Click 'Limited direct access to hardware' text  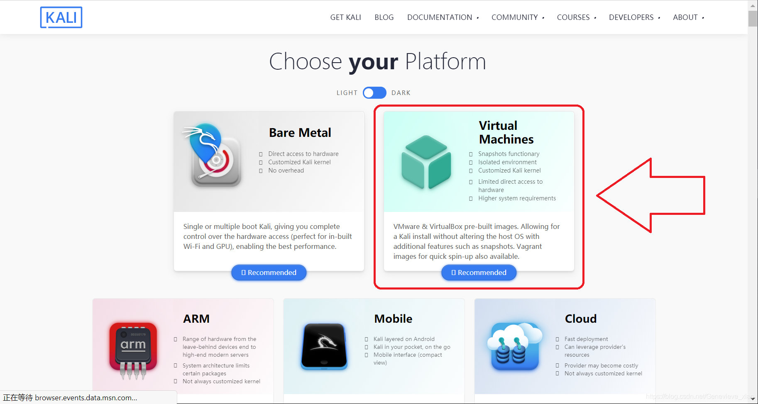(x=511, y=186)
